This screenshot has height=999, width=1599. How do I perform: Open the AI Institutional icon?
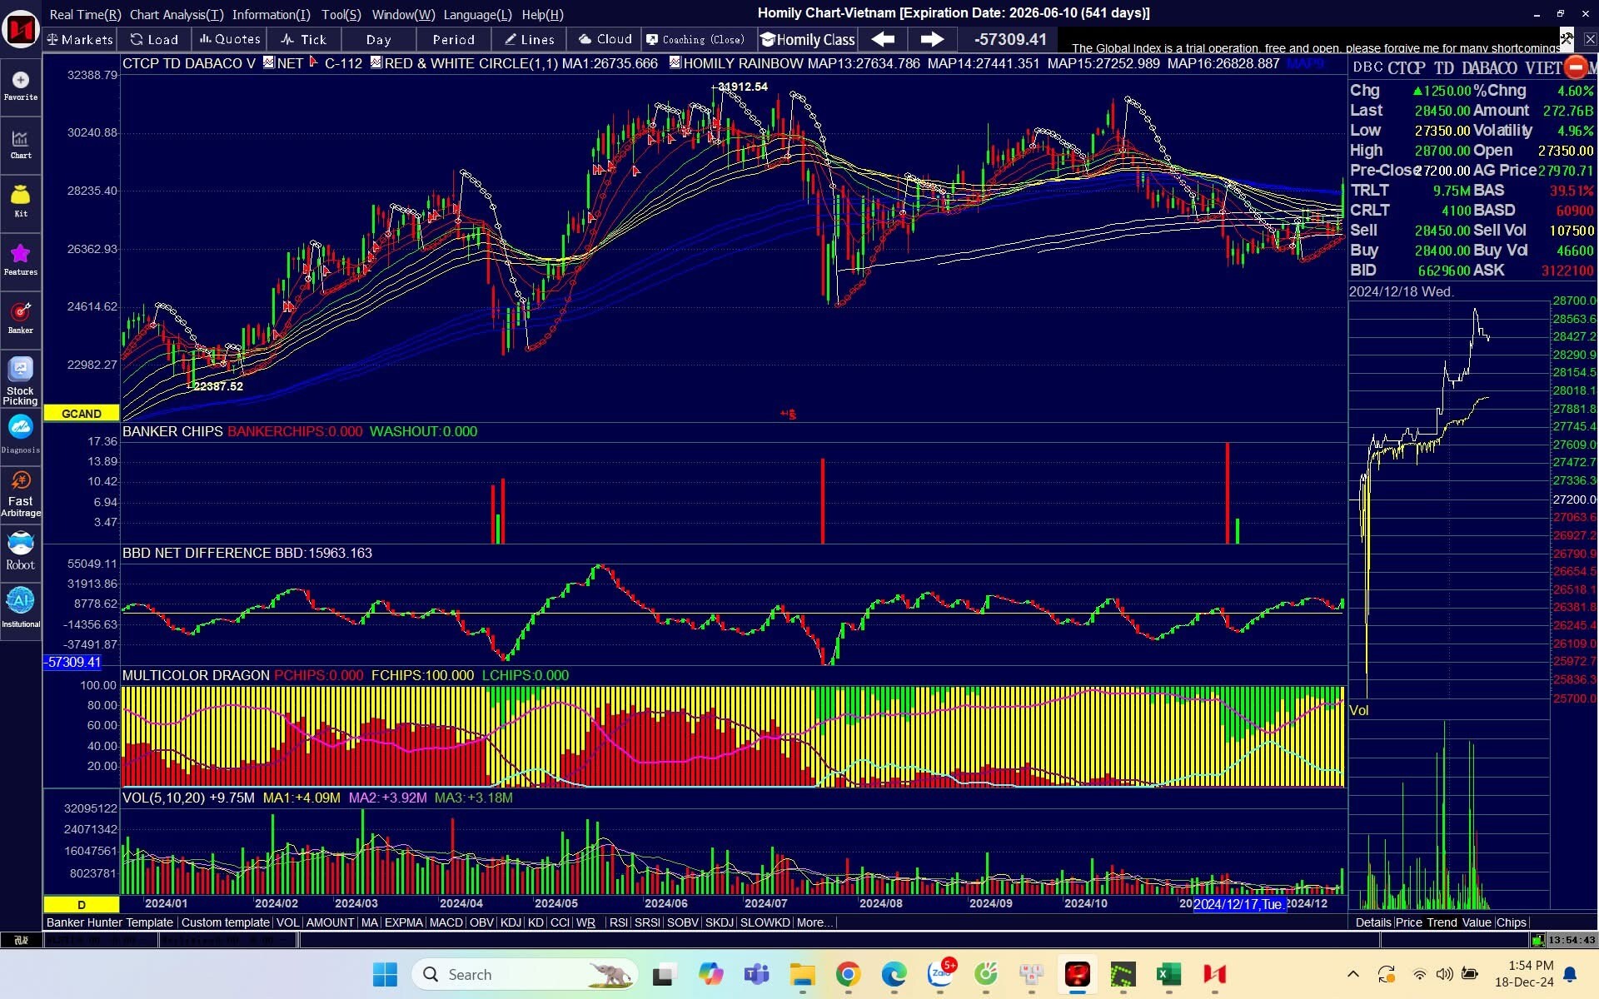[x=21, y=609]
